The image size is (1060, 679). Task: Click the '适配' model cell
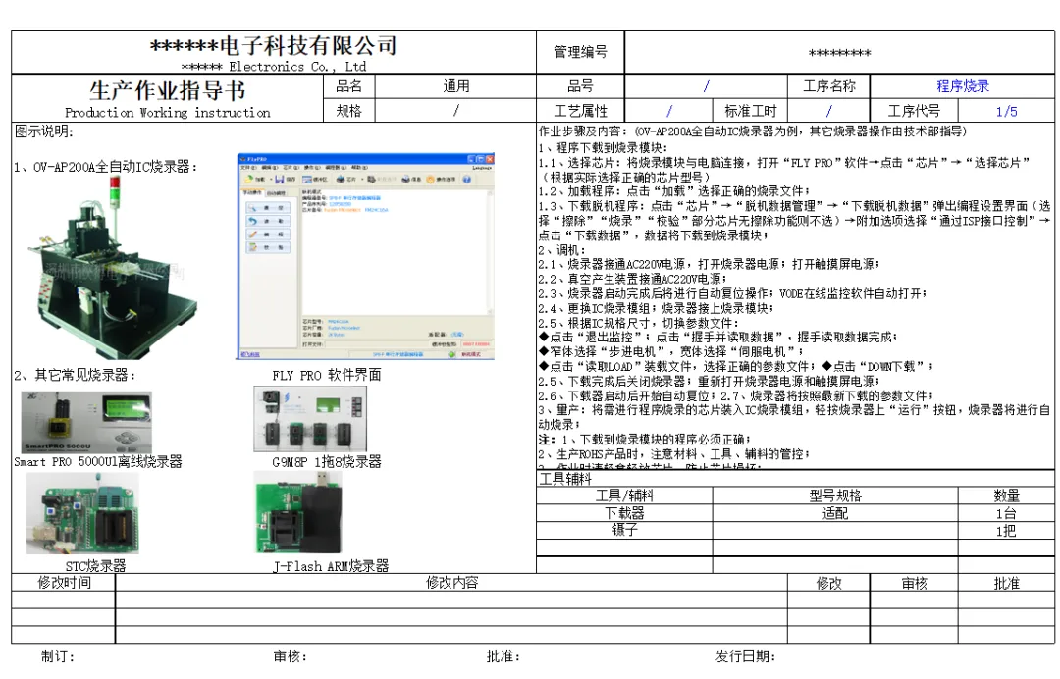[835, 513]
